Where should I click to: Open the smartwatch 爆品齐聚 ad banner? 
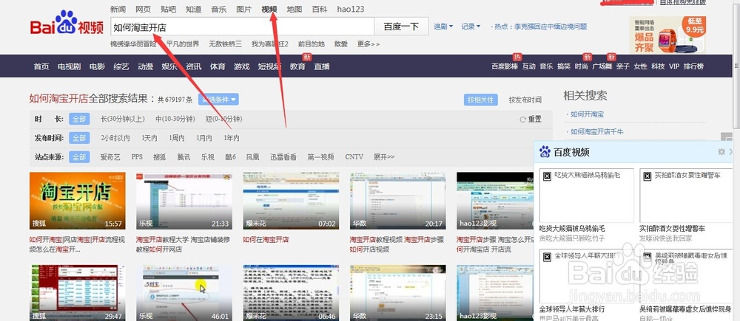(x=667, y=35)
